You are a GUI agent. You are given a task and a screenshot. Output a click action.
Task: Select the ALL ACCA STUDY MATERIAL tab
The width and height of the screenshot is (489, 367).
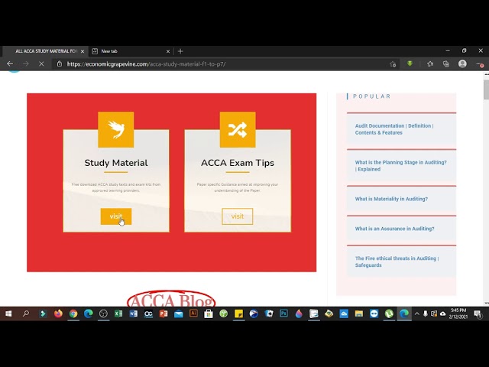pyautogui.click(x=45, y=51)
